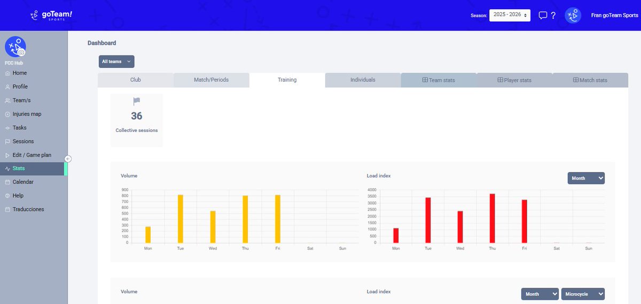Click the Monday yellow Volume bar
The height and width of the screenshot is (304, 641).
pyautogui.click(x=148, y=235)
